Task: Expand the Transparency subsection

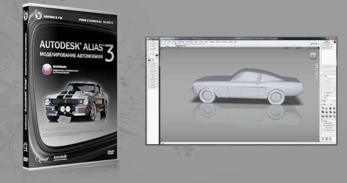Action: pos(325,93)
